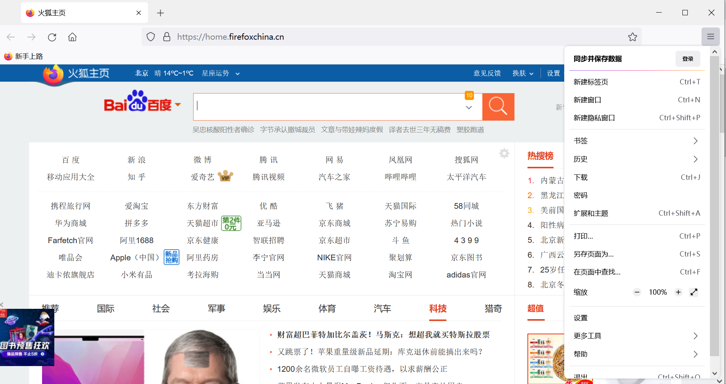Reload the current page
The width and height of the screenshot is (726, 384).
tap(52, 37)
